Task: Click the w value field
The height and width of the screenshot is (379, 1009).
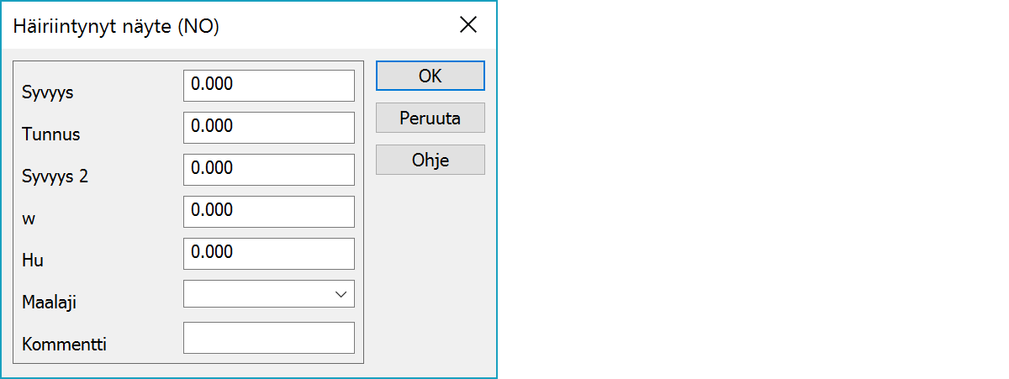Action: tap(268, 211)
